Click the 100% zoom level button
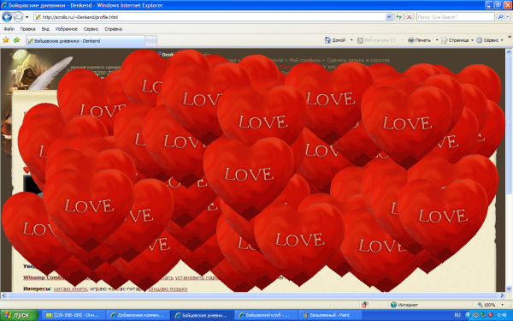513x321 pixels. point(486,305)
